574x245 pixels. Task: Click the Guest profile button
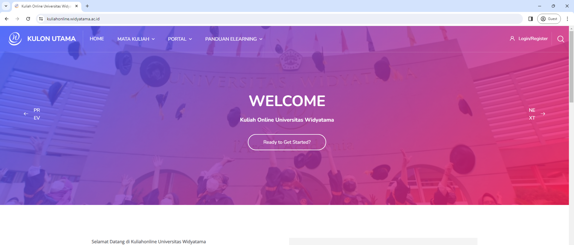pos(549,19)
